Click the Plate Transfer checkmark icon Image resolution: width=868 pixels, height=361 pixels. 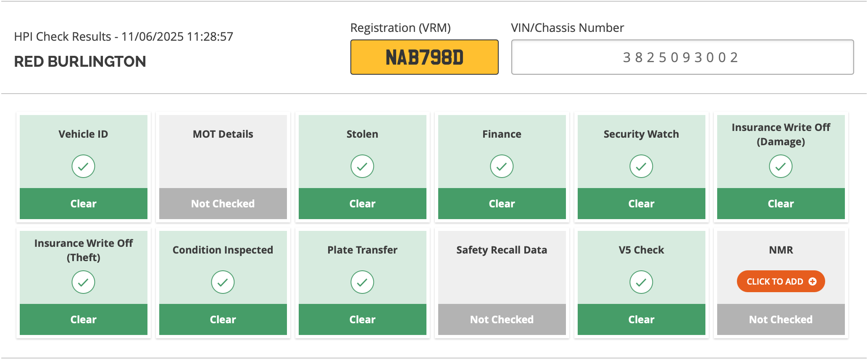click(x=362, y=283)
